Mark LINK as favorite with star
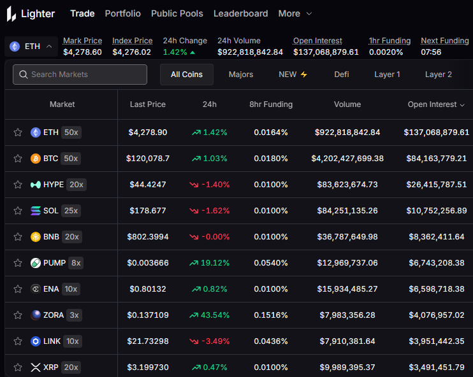Screen dimensions: 473x377 (18, 341)
